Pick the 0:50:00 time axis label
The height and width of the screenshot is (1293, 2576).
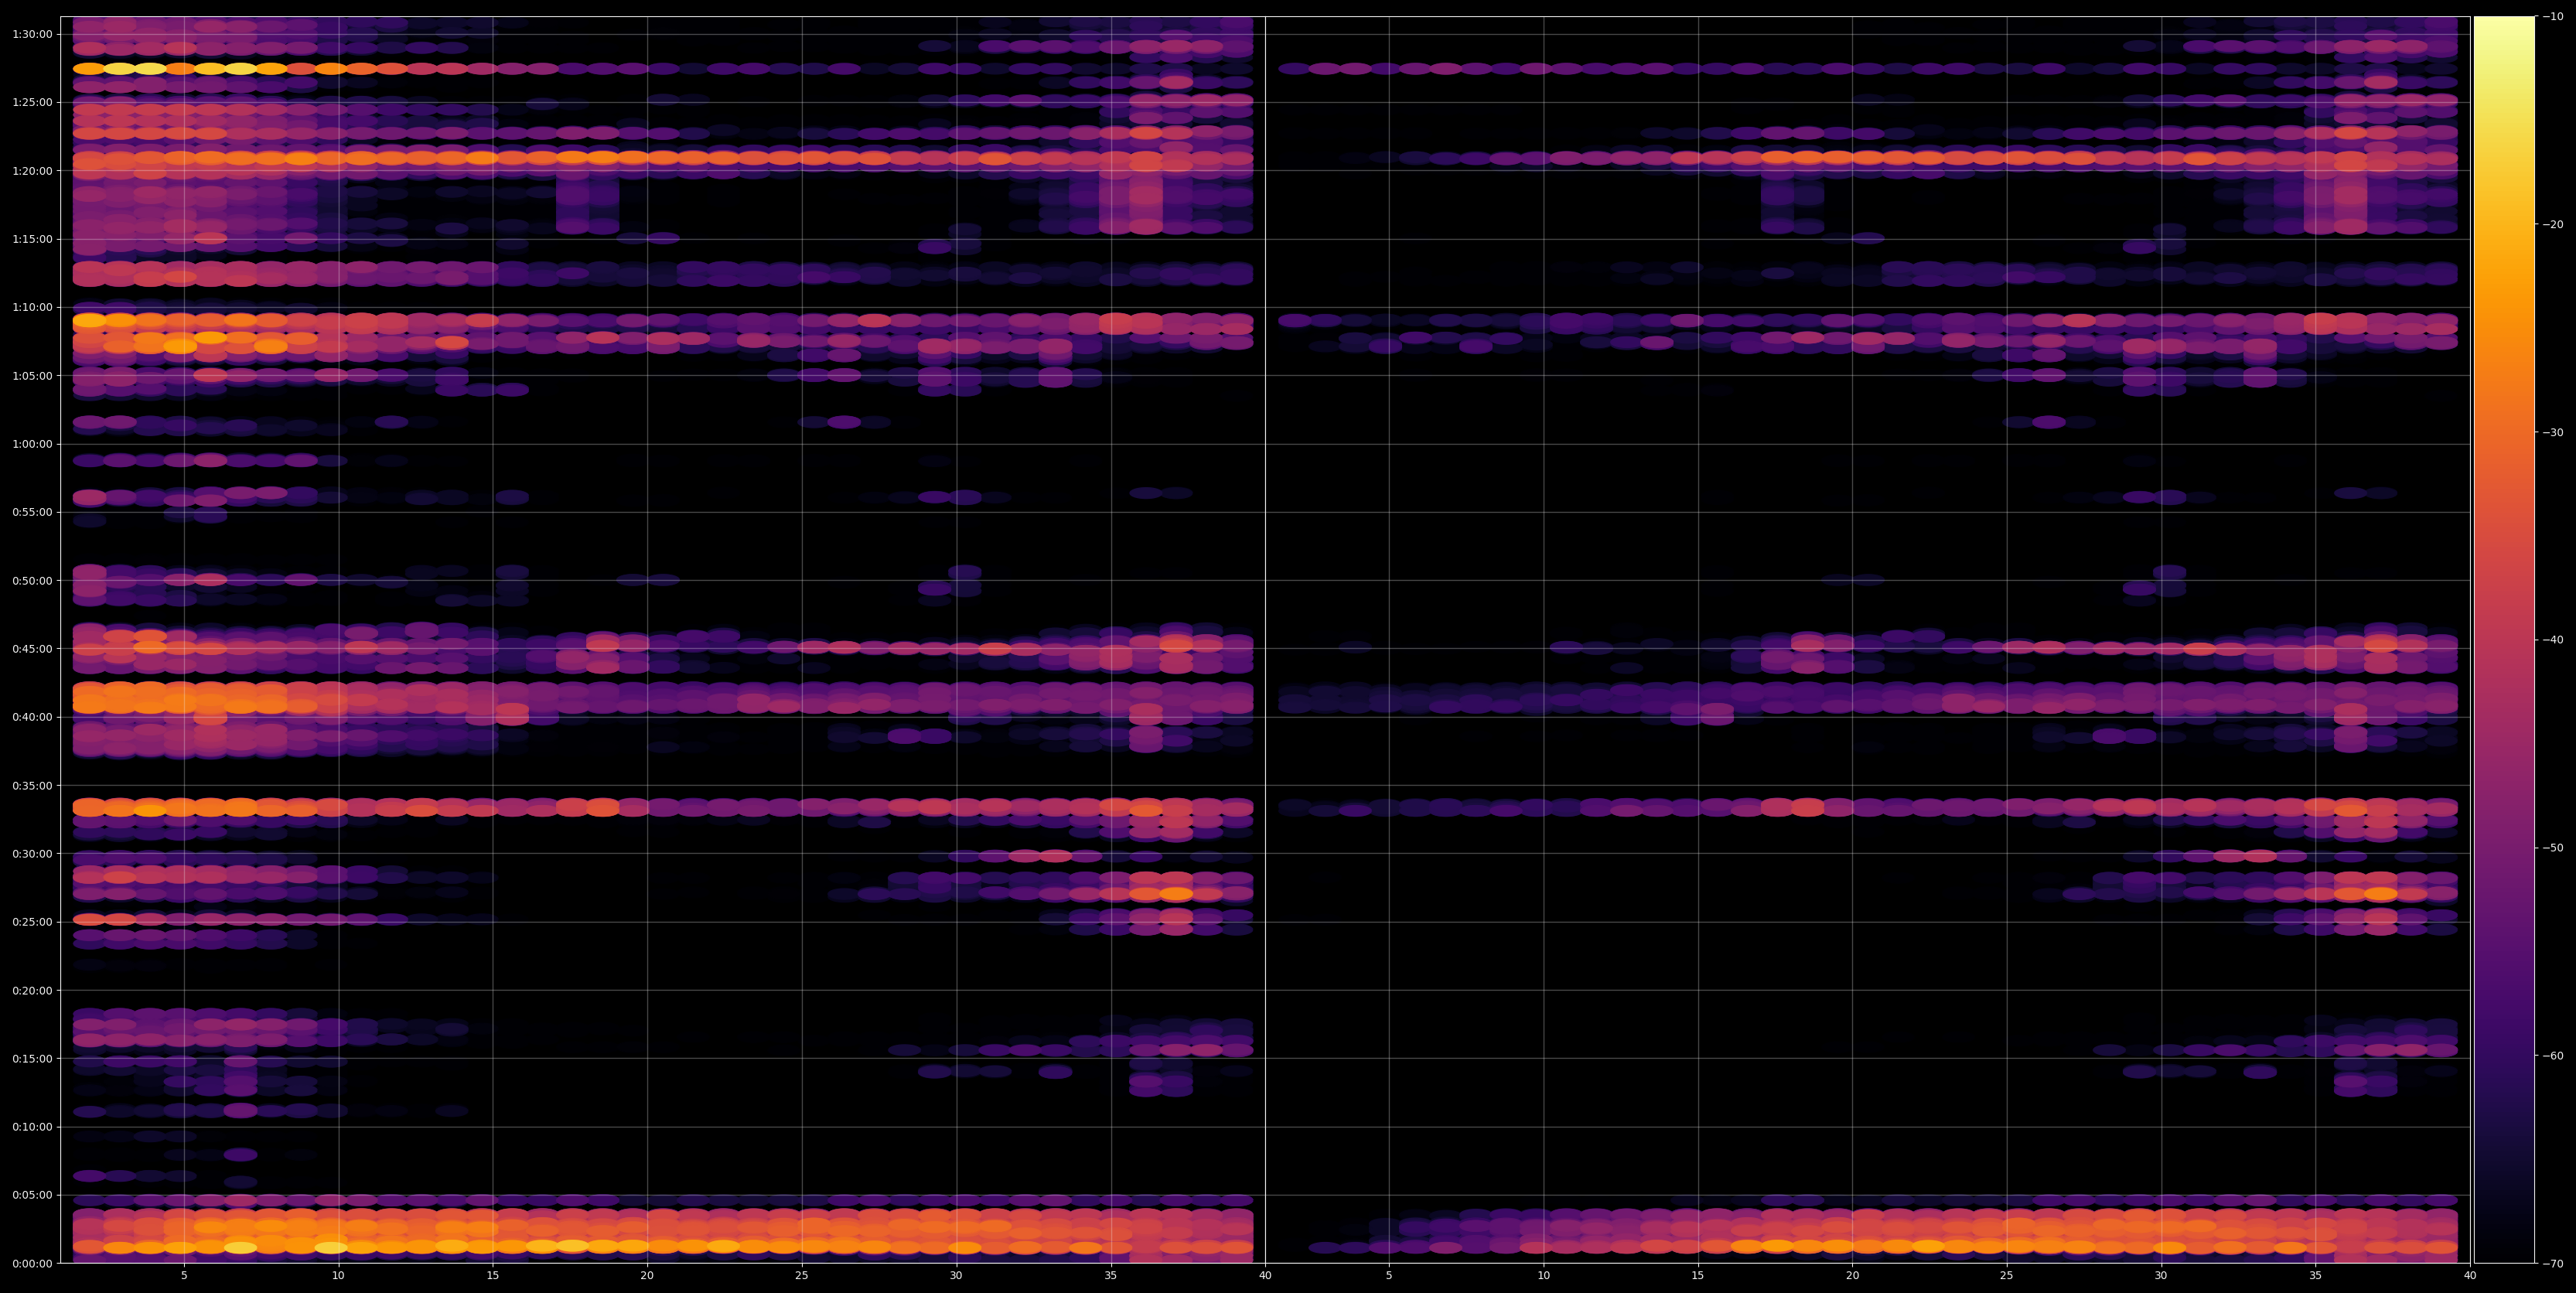click(x=32, y=580)
